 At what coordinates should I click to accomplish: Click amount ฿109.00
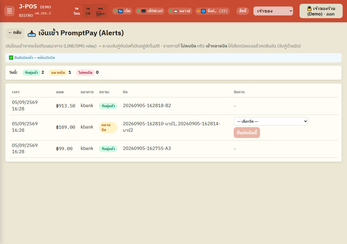tap(66, 127)
